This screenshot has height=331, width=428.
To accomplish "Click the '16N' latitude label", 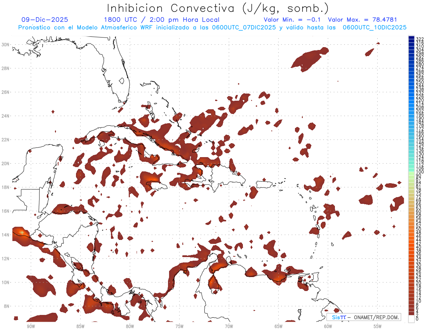I will pyautogui.click(x=5, y=211).
